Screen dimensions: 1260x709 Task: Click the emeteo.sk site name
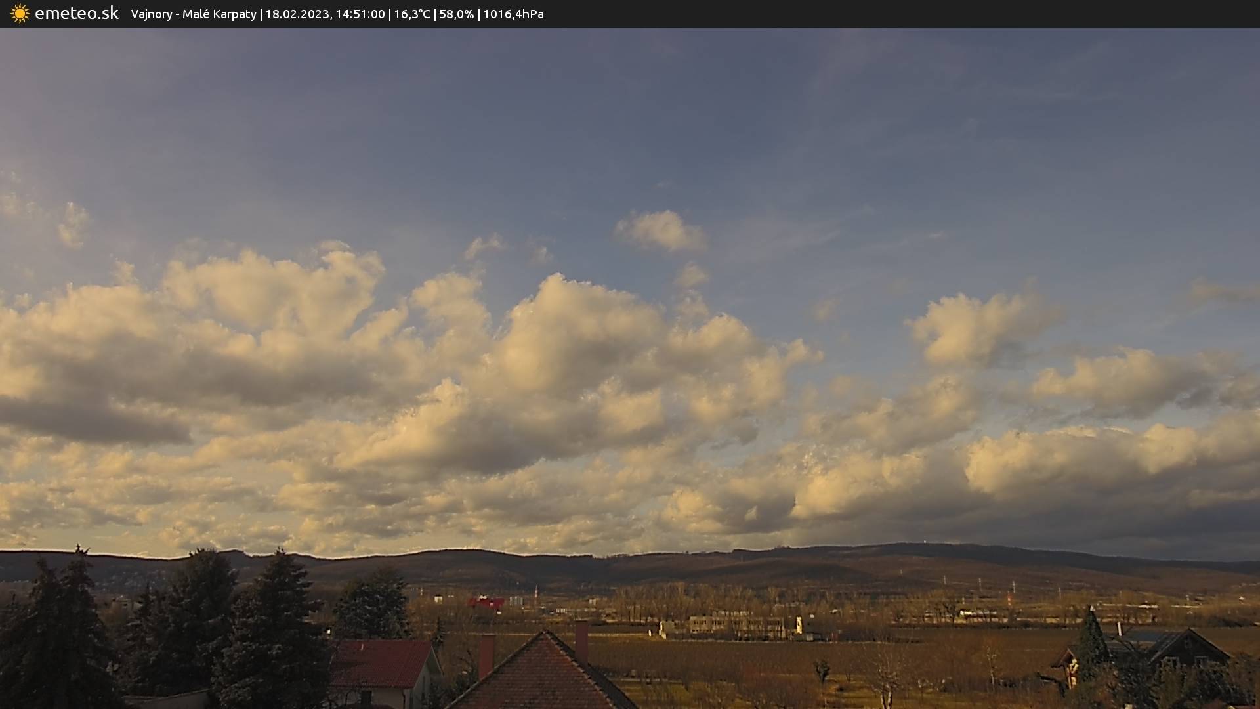(76, 14)
